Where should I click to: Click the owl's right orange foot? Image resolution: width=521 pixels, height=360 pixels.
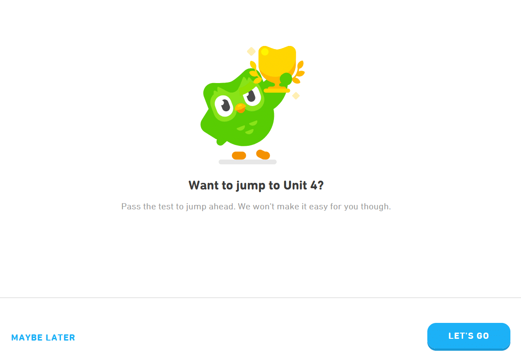coord(263,155)
